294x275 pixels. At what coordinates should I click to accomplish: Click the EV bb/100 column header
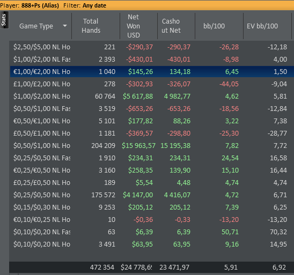pos(262,26)
